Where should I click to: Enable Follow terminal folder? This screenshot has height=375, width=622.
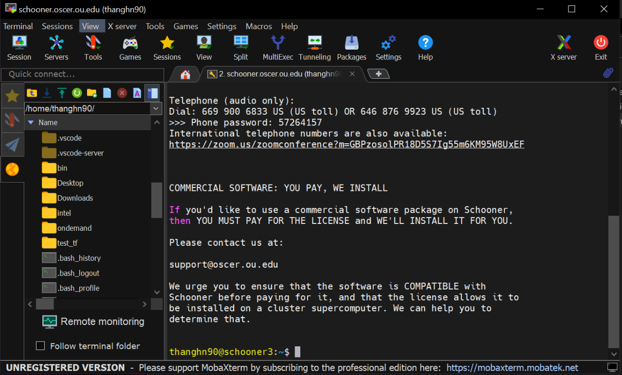click(x=40, y=346)
